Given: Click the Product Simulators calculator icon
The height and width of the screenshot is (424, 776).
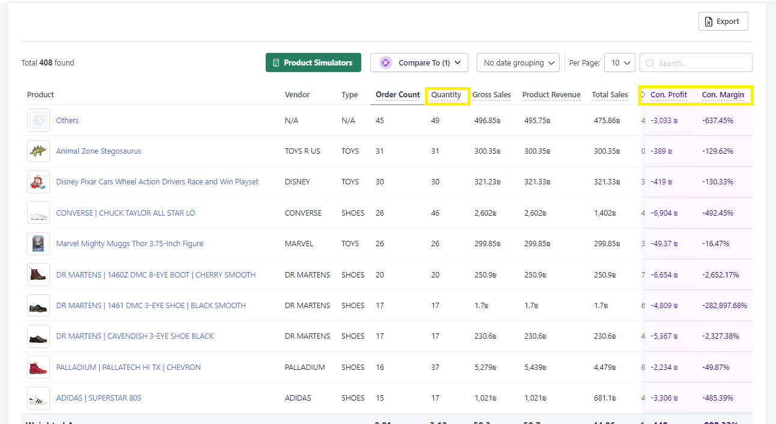Looking at the screenshot, I should tap(276, 63).
